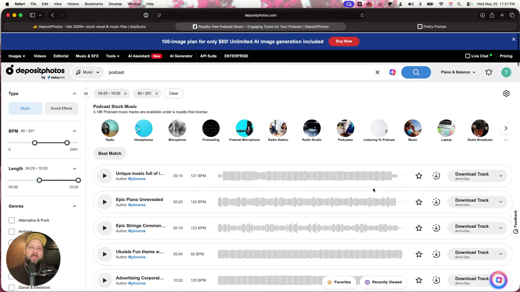Open the floating AI assistant orb

coord(499,280)
